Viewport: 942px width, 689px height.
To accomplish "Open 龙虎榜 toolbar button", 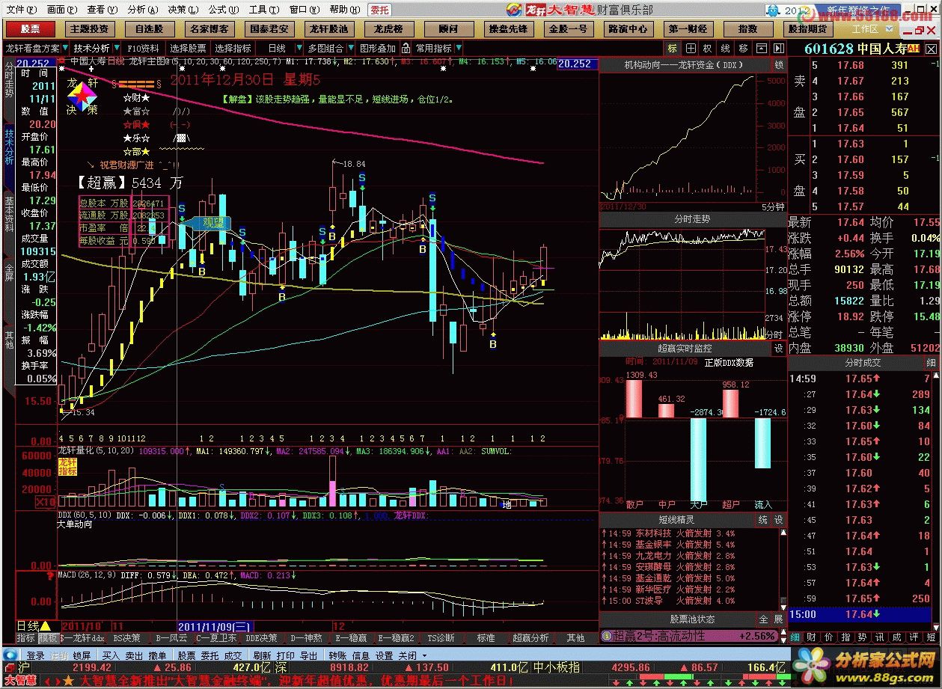I will pyautogui.click(x=389, y=29).
